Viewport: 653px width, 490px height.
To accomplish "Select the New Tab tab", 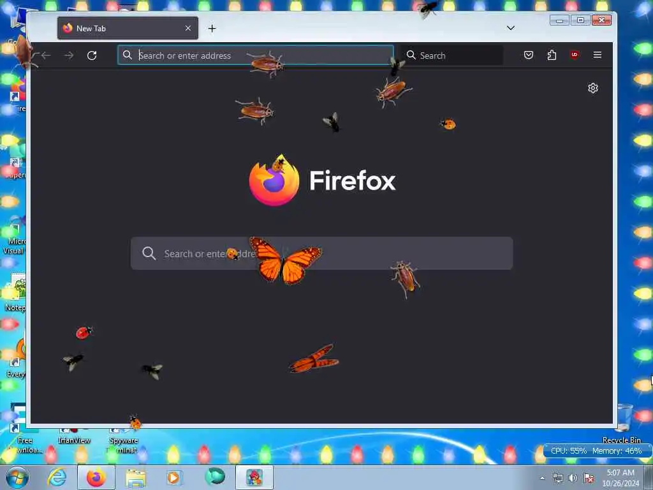I will click(128, 28).
